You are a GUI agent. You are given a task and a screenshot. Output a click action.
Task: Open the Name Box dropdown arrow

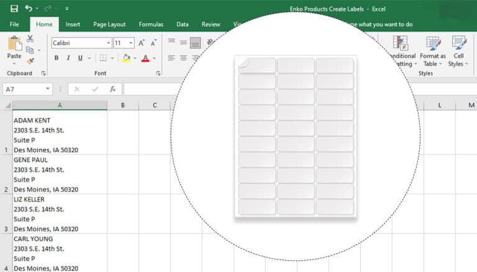(x=48, y=89)
